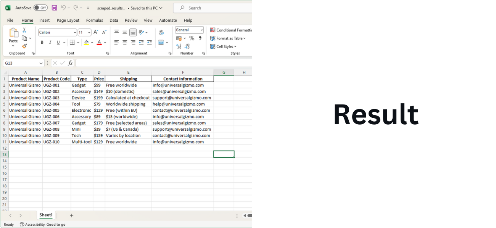The width and height of the screenshot is (496, 228).
Task: Click the Cut scissors icon
Action: tap(24, 30)
